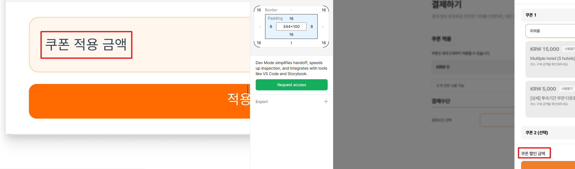Viewport: 575px width, 169px height.
Task: Click the blurred KRW 0 coupon field
Action: [x=473, y=67]
